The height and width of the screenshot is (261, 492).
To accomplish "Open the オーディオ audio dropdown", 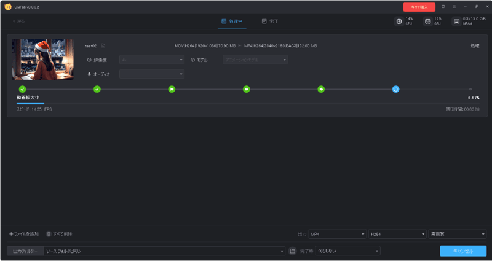I will pyautogui.click(x=152, y=74).
